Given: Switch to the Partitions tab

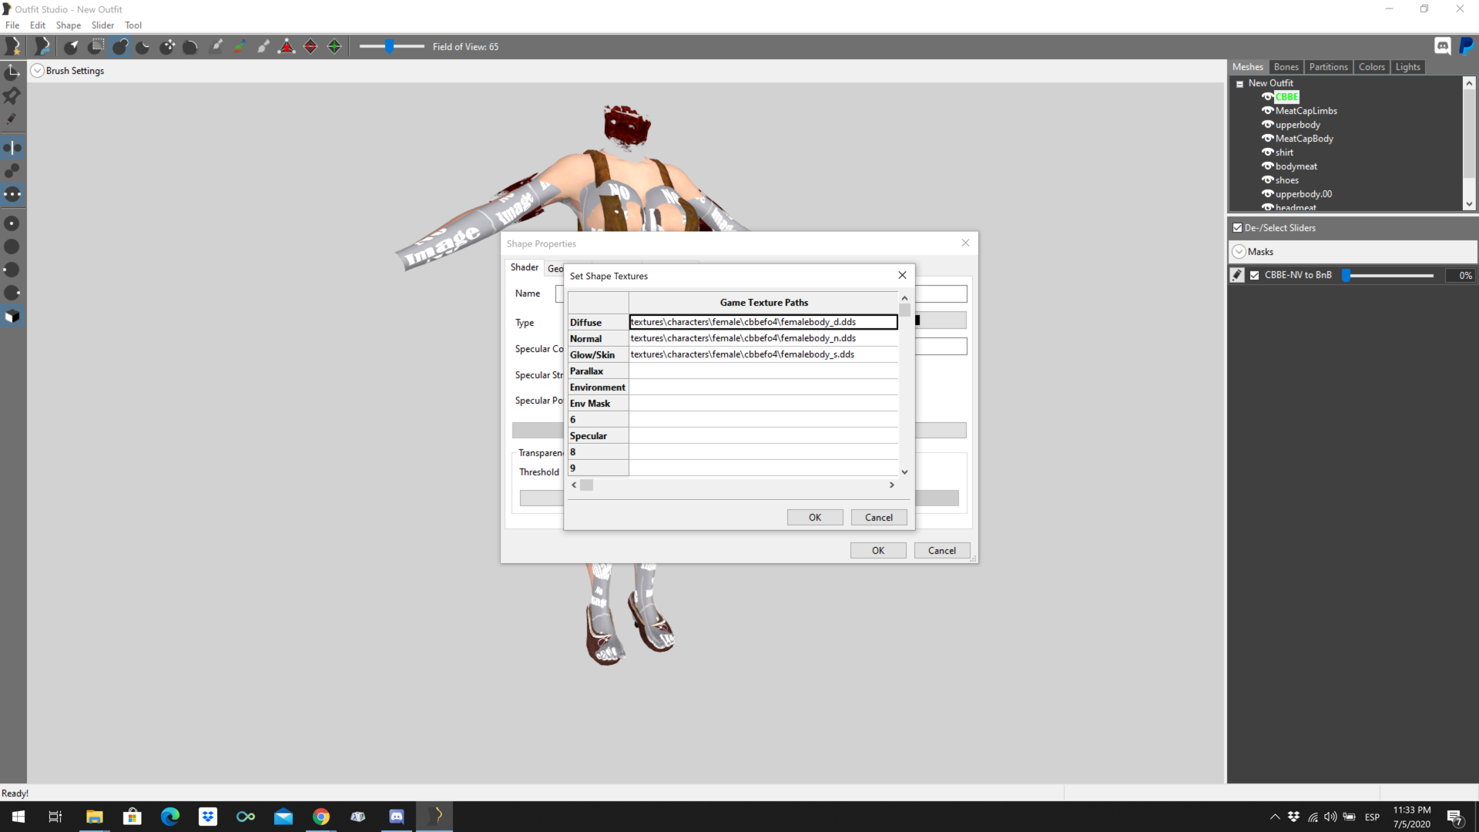Looking at the screenshot, I should pyautogui.click(x=1328, y=67).
